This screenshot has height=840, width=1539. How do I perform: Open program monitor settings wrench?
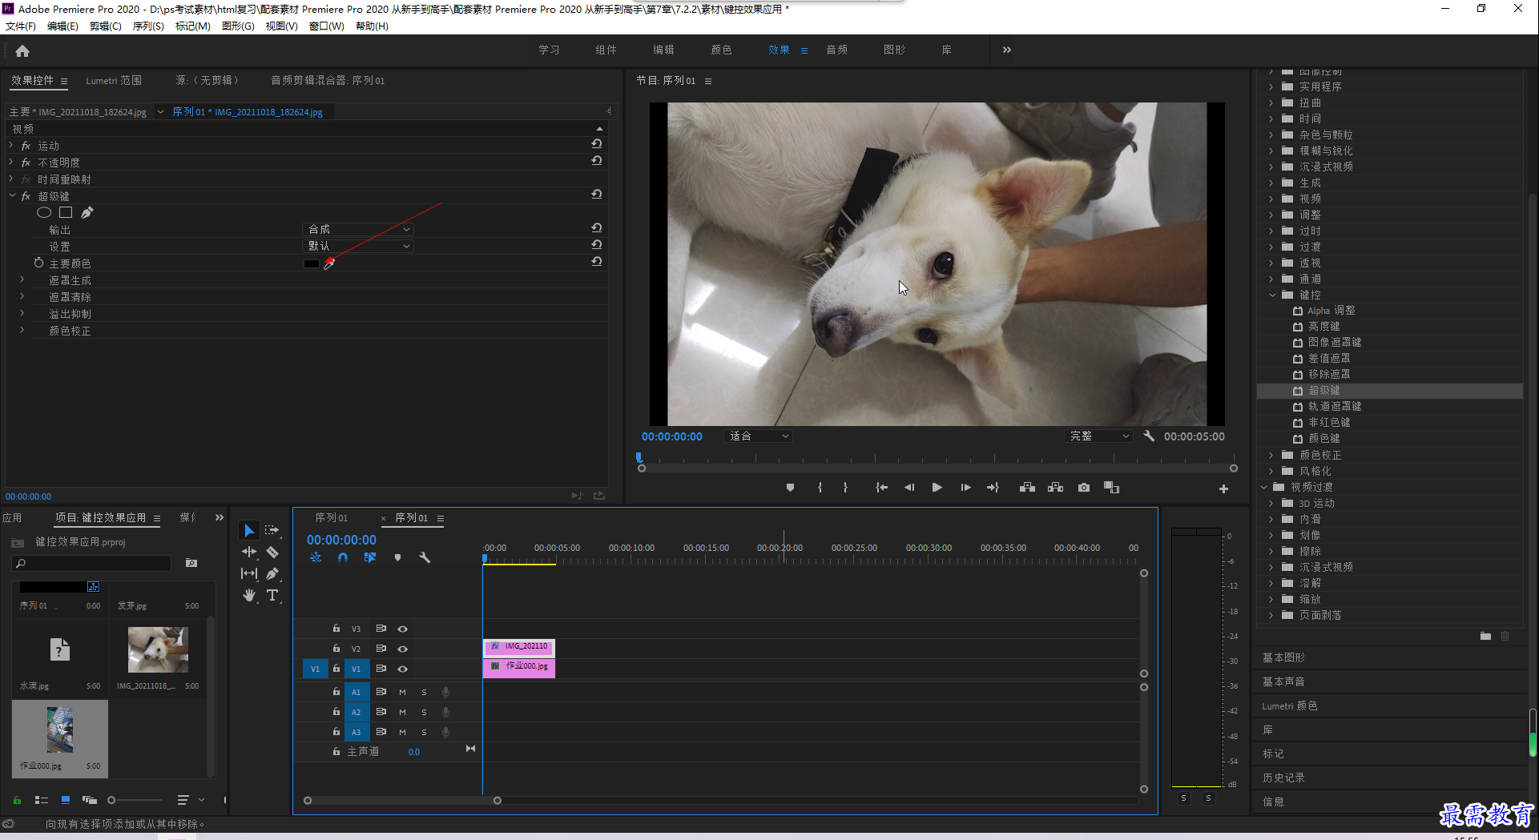pos(1149,436)
